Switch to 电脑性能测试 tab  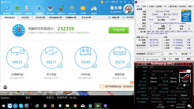pos(9,18)
